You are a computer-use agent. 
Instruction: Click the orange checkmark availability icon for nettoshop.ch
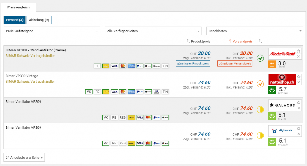[x=260, y=84]
